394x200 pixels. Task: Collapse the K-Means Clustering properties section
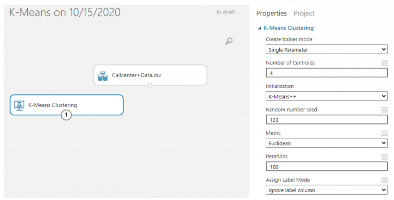tap(260, 28)
